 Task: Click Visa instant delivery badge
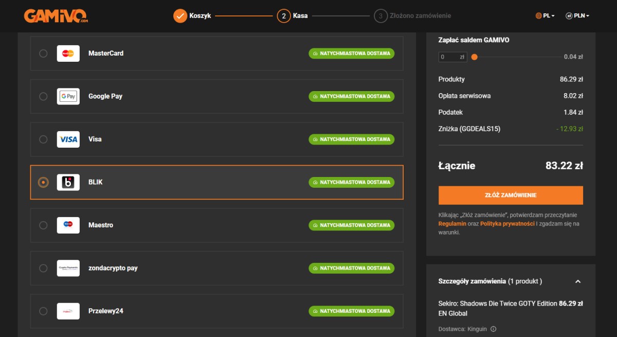coord(352,139)
